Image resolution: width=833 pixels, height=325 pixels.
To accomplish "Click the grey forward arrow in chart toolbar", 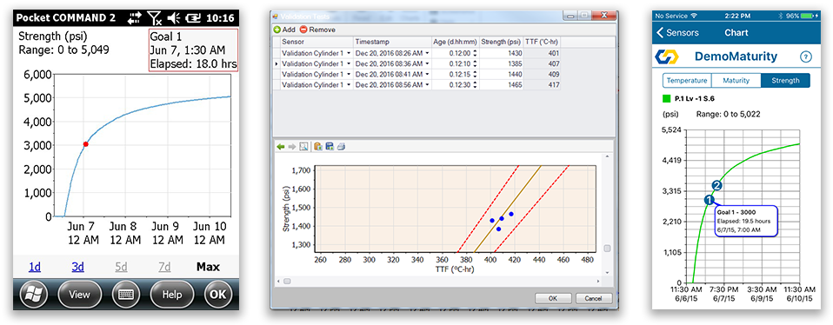I will tap(291, 147).
